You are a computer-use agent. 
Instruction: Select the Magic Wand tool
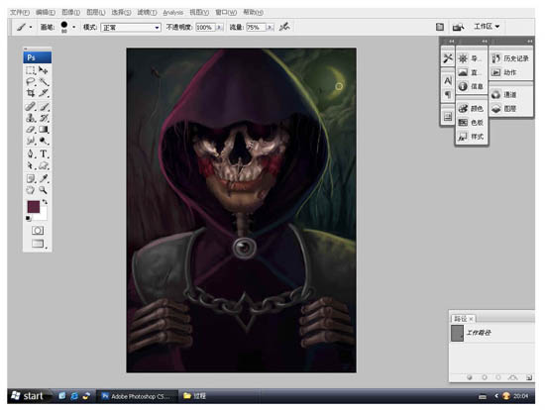pyautogui.click(x=44, y=82)
